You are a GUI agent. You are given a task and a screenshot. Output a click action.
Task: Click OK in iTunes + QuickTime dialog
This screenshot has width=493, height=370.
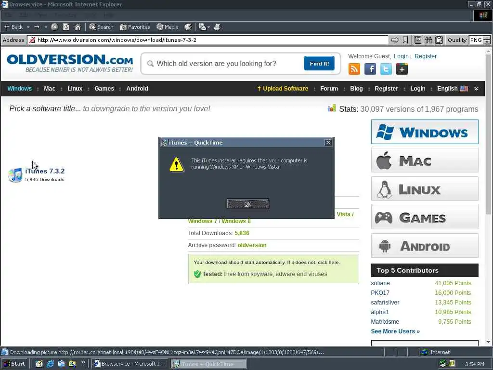point(248,204)
